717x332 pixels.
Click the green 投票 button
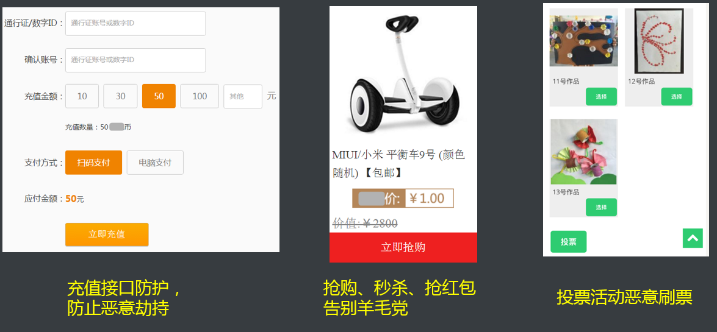tap(568, 242)
